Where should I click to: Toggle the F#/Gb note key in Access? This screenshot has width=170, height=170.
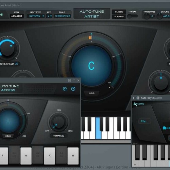click(x=14, y=155)
